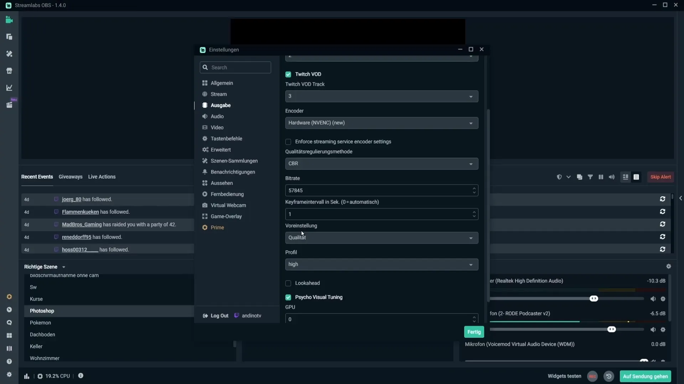Viewport: 684px width, 384px height.
Task: Open the highlighter icon marked Neu
Action: [9, 105]
